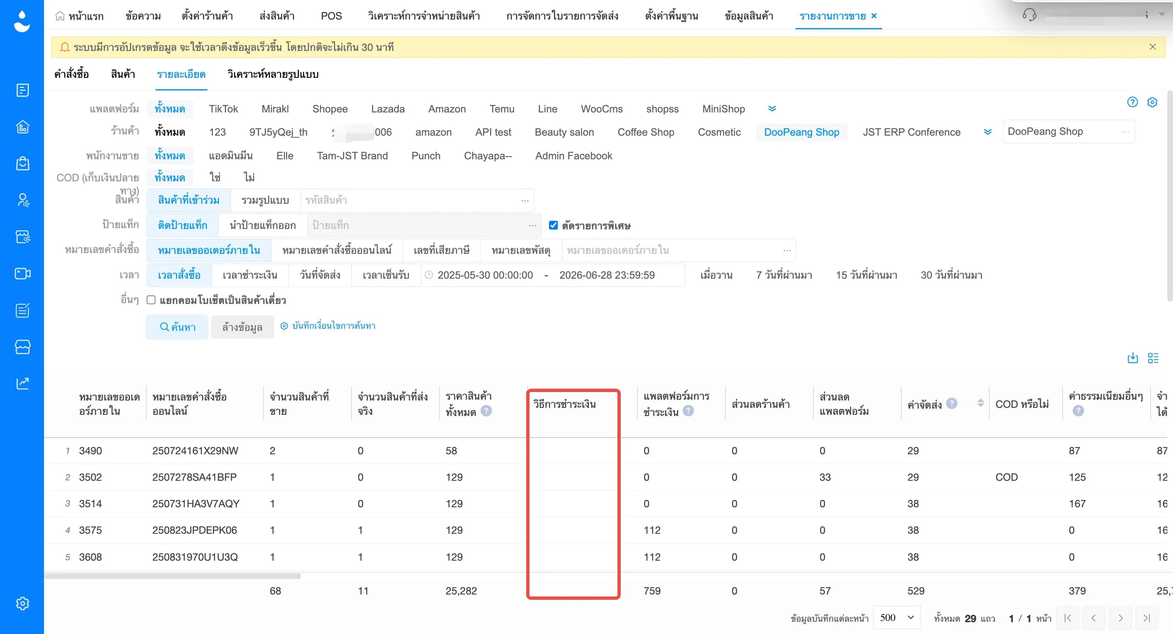This screenshot has width=1173, height=634.
Task: Open the analytics chart icon in sidebar
Action: pyautogui.click(x=22, y=383)
